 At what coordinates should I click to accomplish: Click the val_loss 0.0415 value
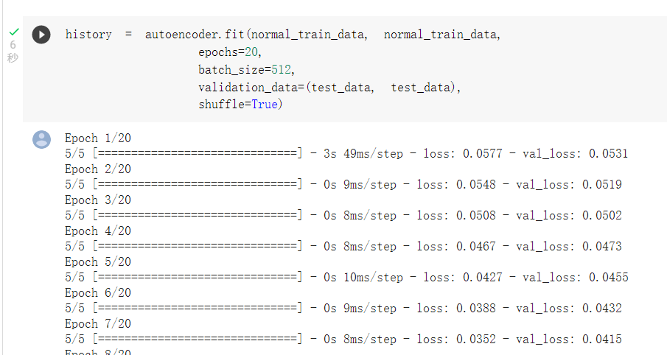[601, 340]
